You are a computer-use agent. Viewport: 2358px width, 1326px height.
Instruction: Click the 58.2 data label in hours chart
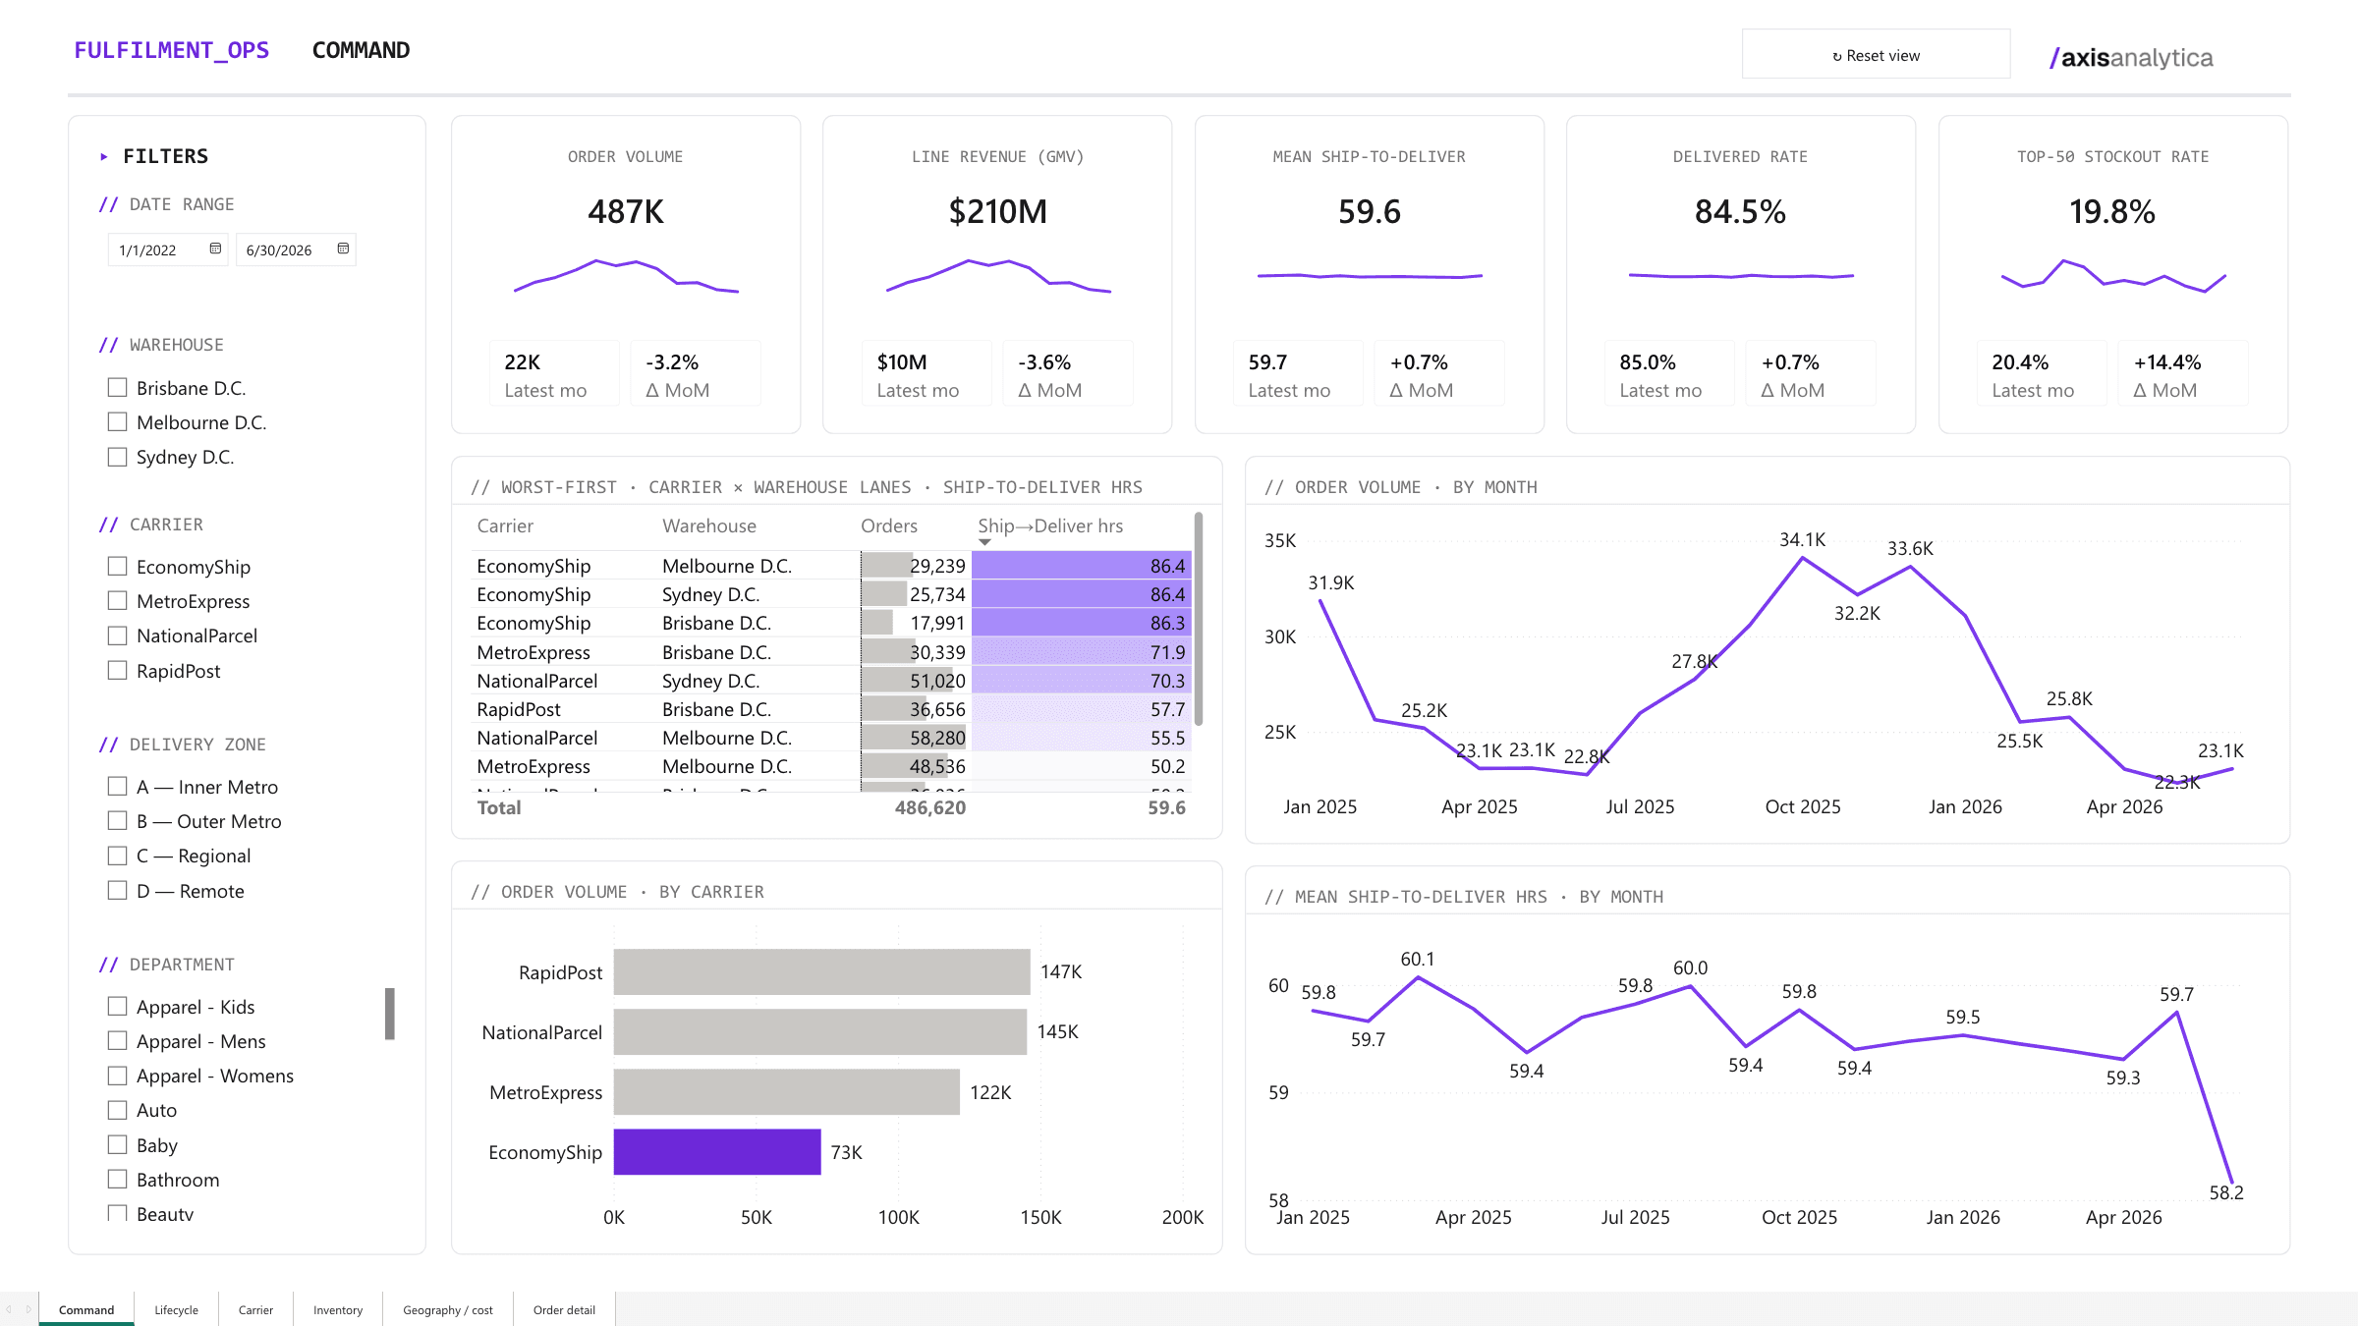click(2226, 1192)
